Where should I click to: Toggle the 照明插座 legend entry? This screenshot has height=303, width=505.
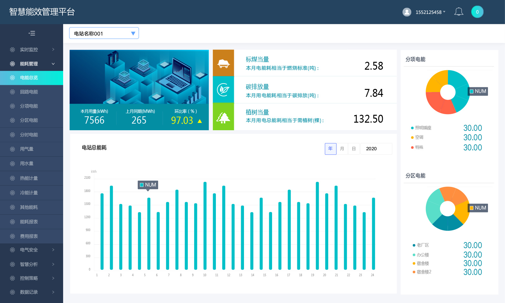[423, 128]
